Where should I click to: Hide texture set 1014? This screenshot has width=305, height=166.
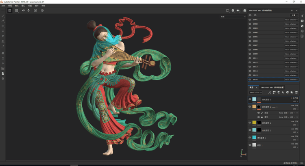250,71
